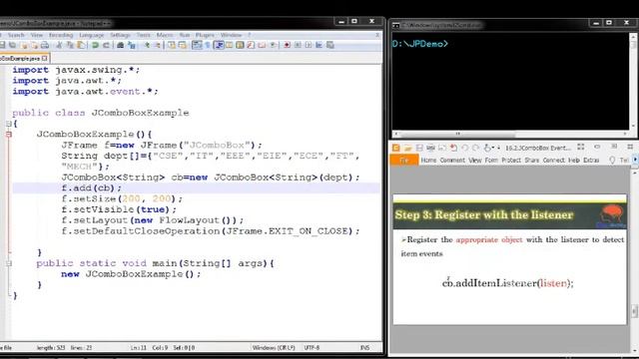Toggle Show All Characters toolbar button
This screenshot has width=639, height=359.
click(208, 45)
